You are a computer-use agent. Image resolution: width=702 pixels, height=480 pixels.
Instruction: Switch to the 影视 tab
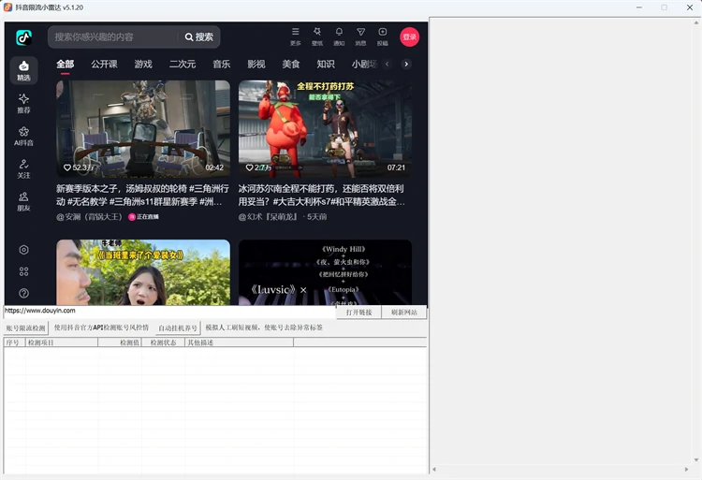[256, 64]
